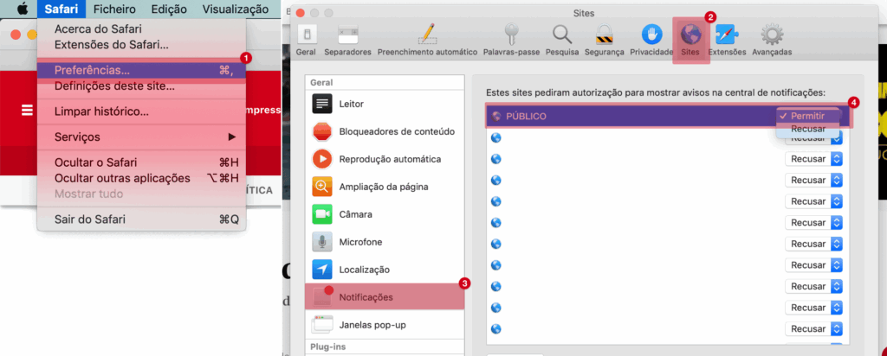Image resolution: width=887 pixels, height=356 pixels.
Task: Open the Apple menu
Action: (x=23, y=9)
